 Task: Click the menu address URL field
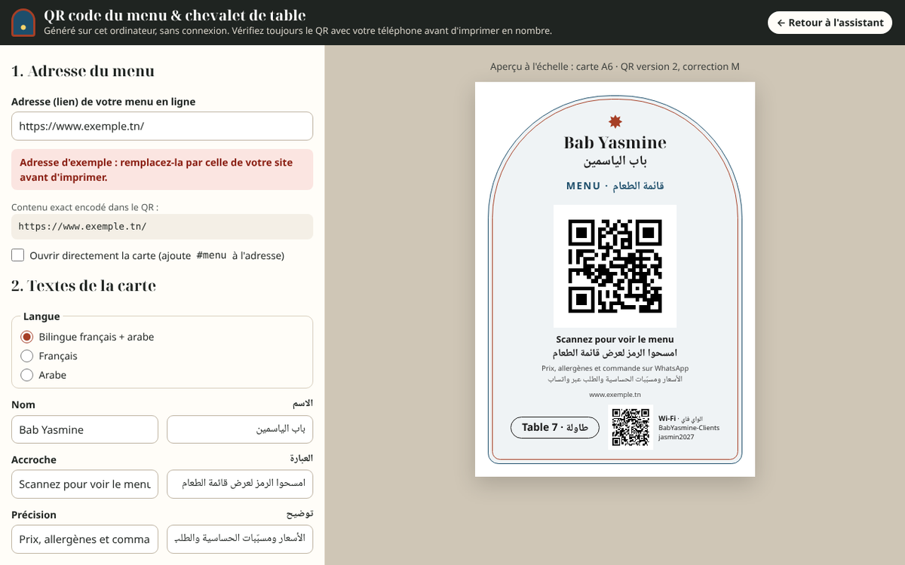pos(162,126)
